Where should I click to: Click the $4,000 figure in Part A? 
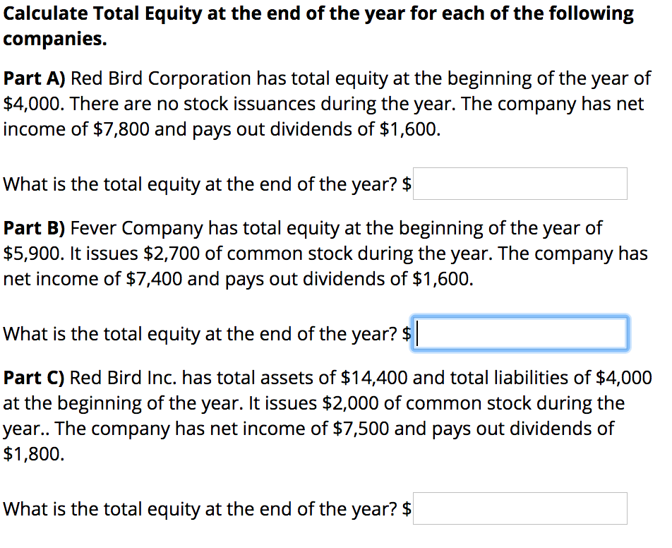tap(28, 103)
